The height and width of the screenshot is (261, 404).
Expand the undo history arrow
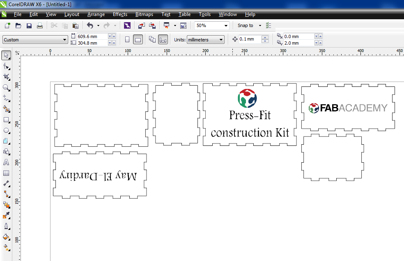tap(98, 25)
